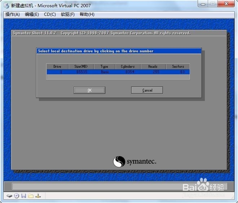Click the Heads column header
Screen dimensions: 238x203
pos(153,66)
